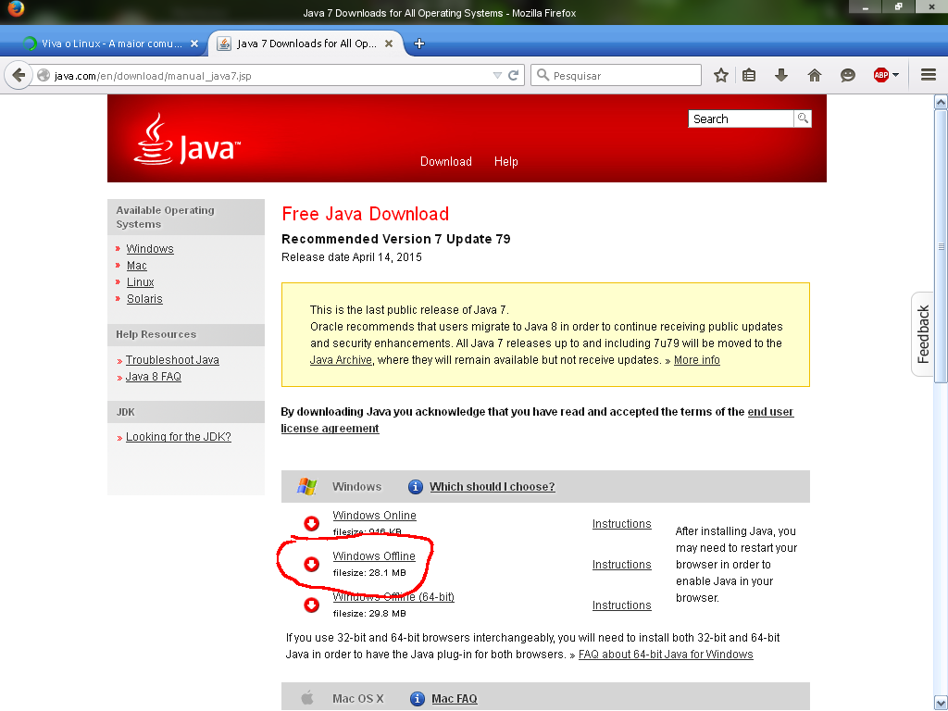This screenshot has width=948, height=711.
Task: Click the Java site search magnifier icon
Action: pyautogui.click(x=803, y=118)
